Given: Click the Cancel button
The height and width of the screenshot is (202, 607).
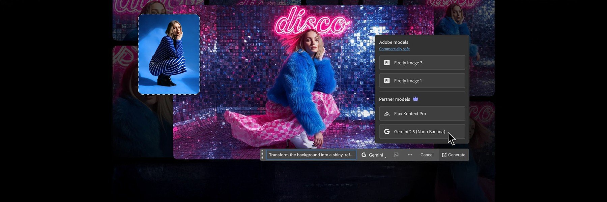Looking at the screenshot, I should [x=427, y=155].
